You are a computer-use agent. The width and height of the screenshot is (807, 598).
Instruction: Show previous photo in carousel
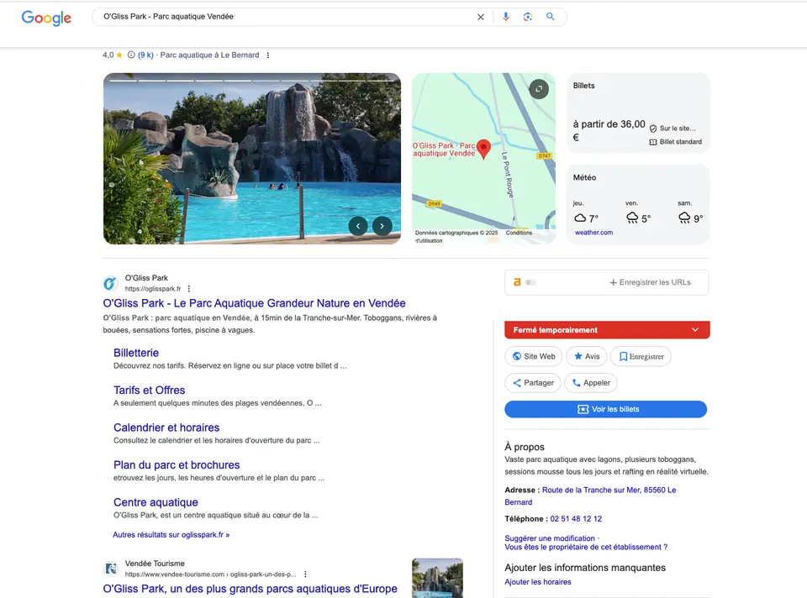358,226
